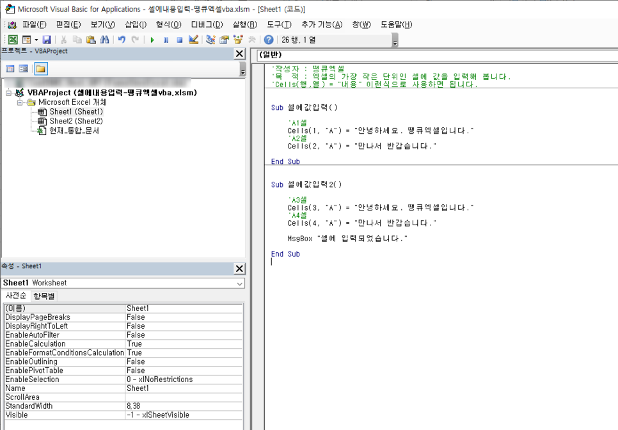Viewport: 618px width, 430px height.
Task: Open the 창(W) menu
Action: click(x=361, y=25)
